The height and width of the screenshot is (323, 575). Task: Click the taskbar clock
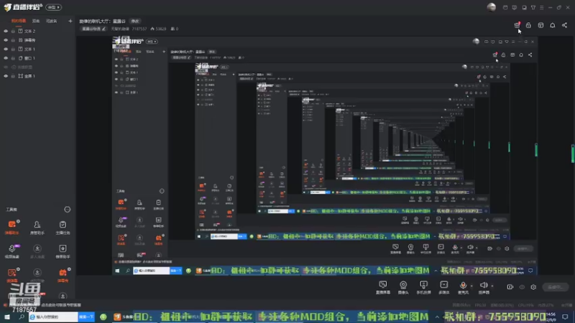(x=551, y=317)
